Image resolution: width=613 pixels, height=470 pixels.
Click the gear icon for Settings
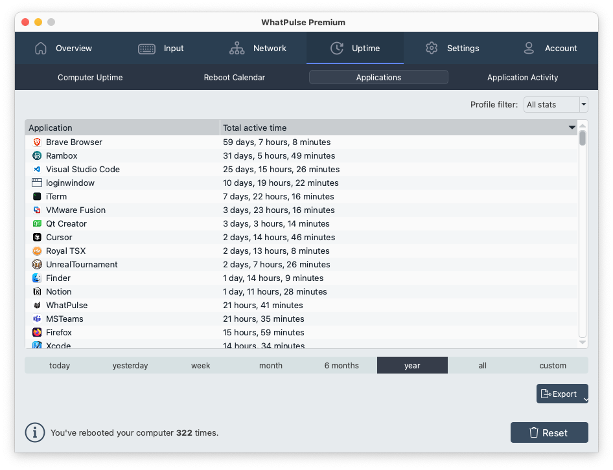point(432,48)
